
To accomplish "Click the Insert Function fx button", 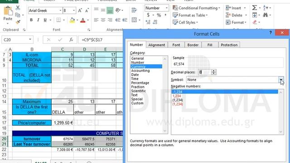I will pyautogui.click(x=71, y=40).
